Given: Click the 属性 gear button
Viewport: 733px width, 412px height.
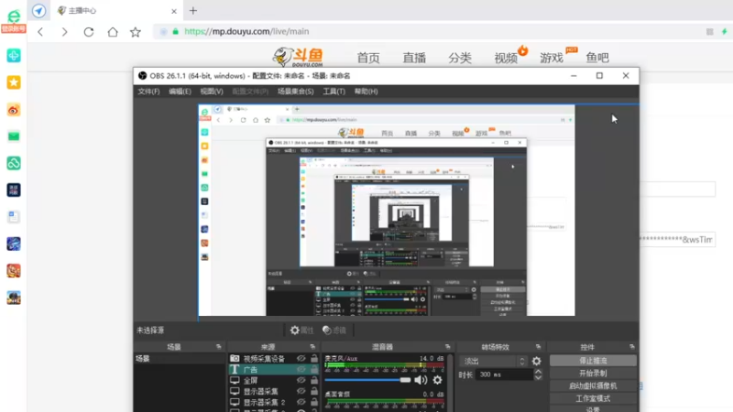Looking at the screenshot, I should pyautogui.click(x=301, y=331).
